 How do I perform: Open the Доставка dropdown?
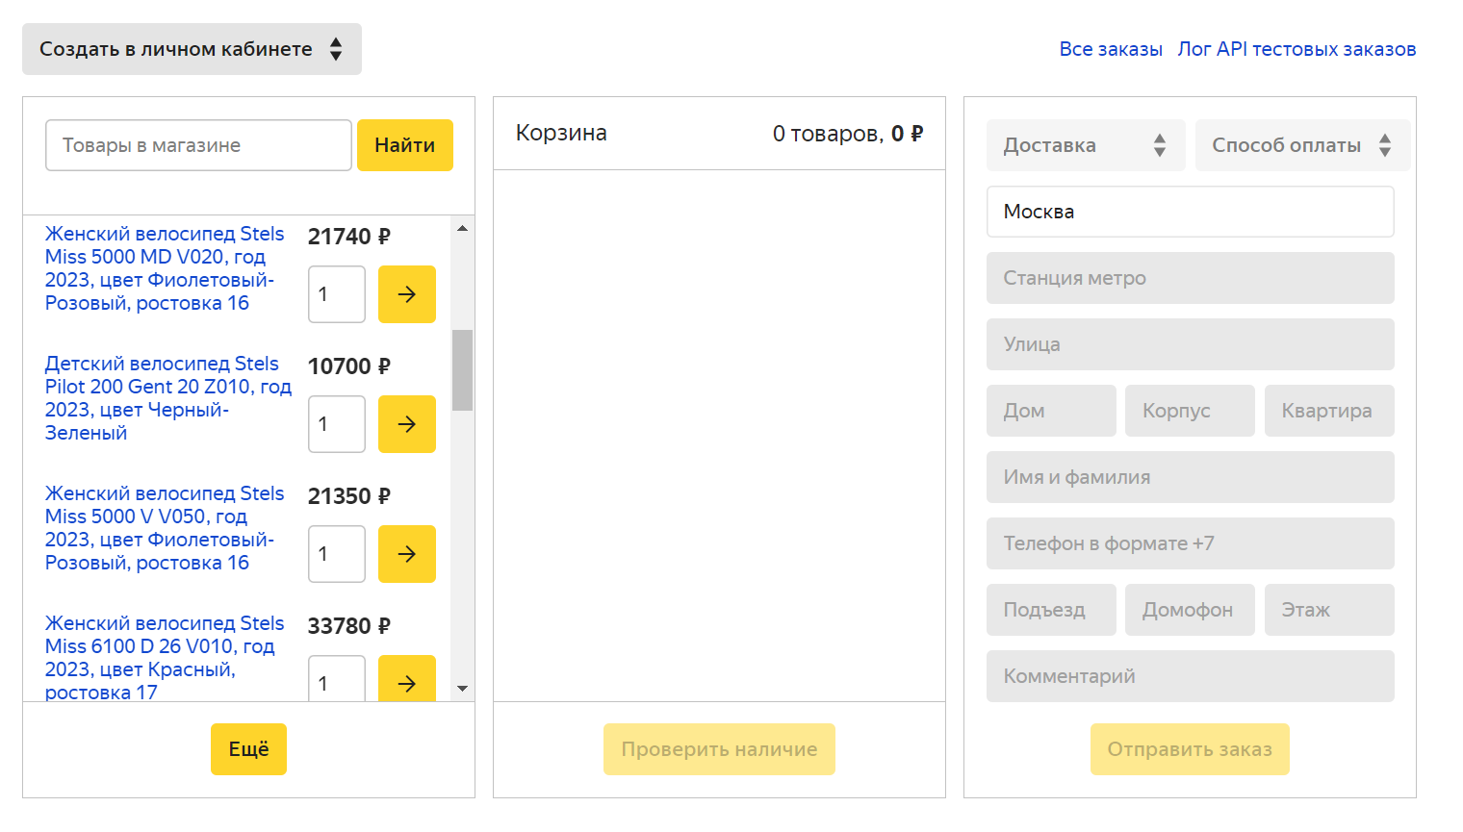coord(1083,145)
